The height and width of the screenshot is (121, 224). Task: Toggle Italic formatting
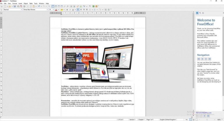[x=70, y=10]
